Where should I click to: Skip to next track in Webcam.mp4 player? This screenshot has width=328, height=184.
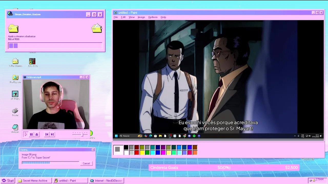(x=52, y=134)
